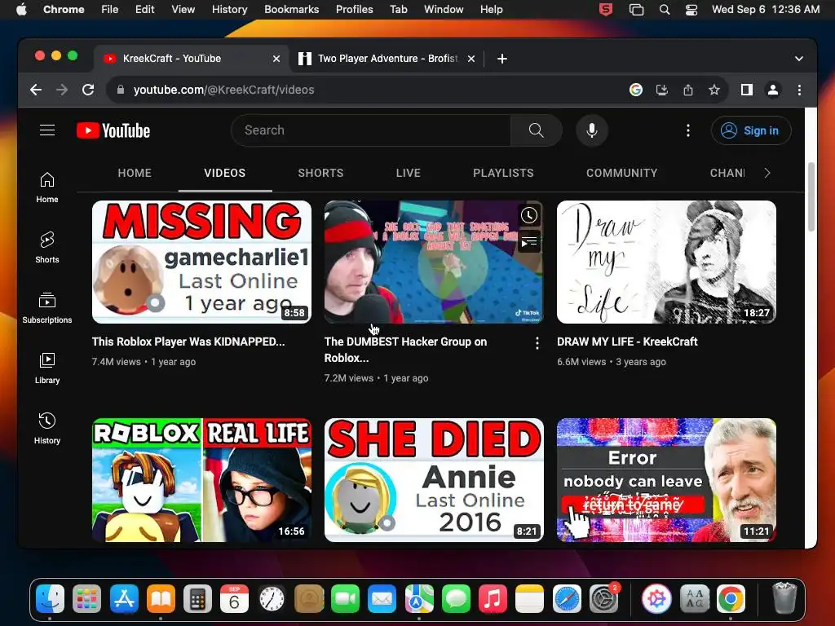The height and width of the screenshot is (626, 835).
Task: Open the YouTube hamburger guide menu
Action: coord(47,130)
